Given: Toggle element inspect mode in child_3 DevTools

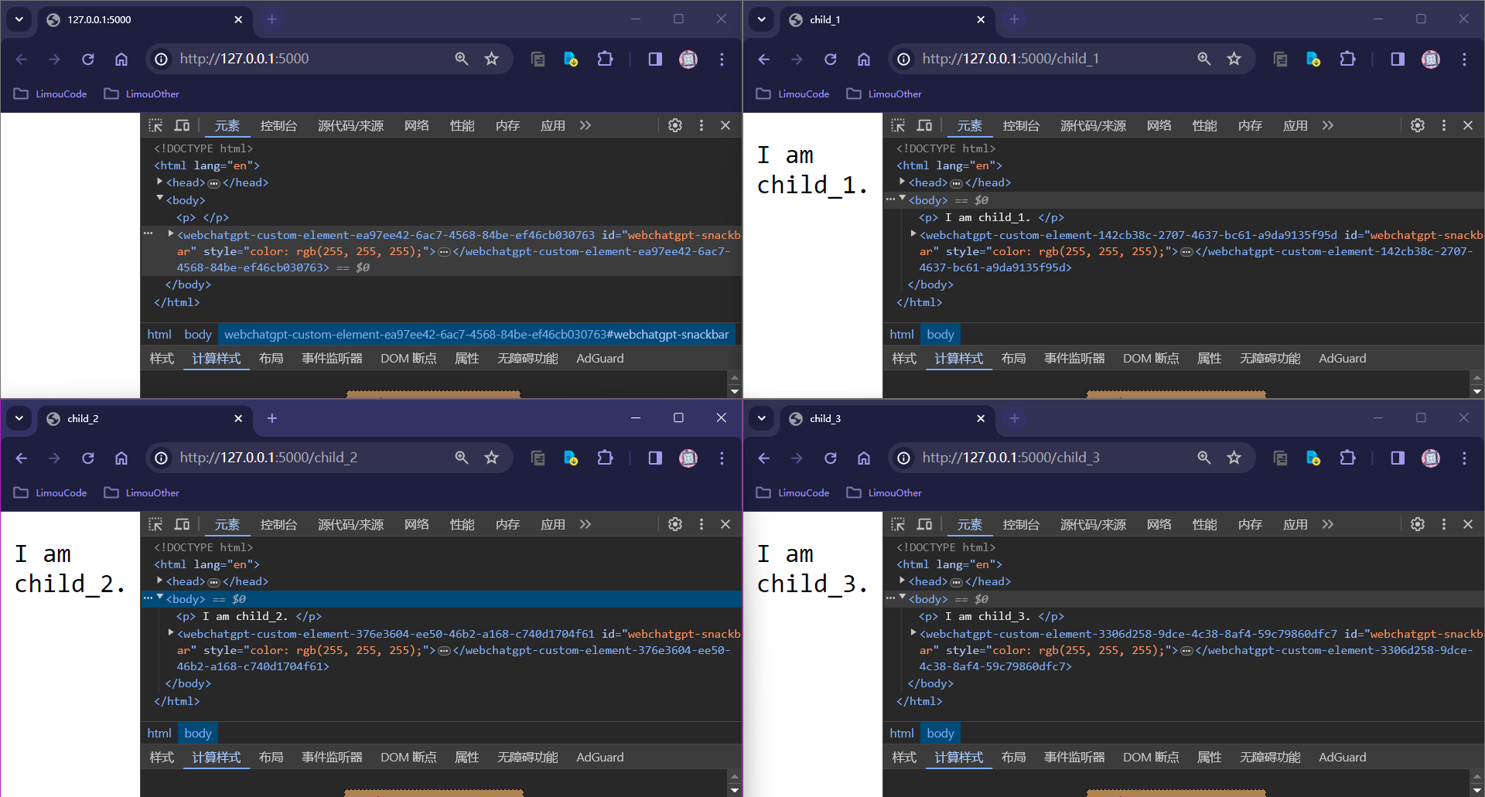Looking at the screenshot, I should [898, 524].
